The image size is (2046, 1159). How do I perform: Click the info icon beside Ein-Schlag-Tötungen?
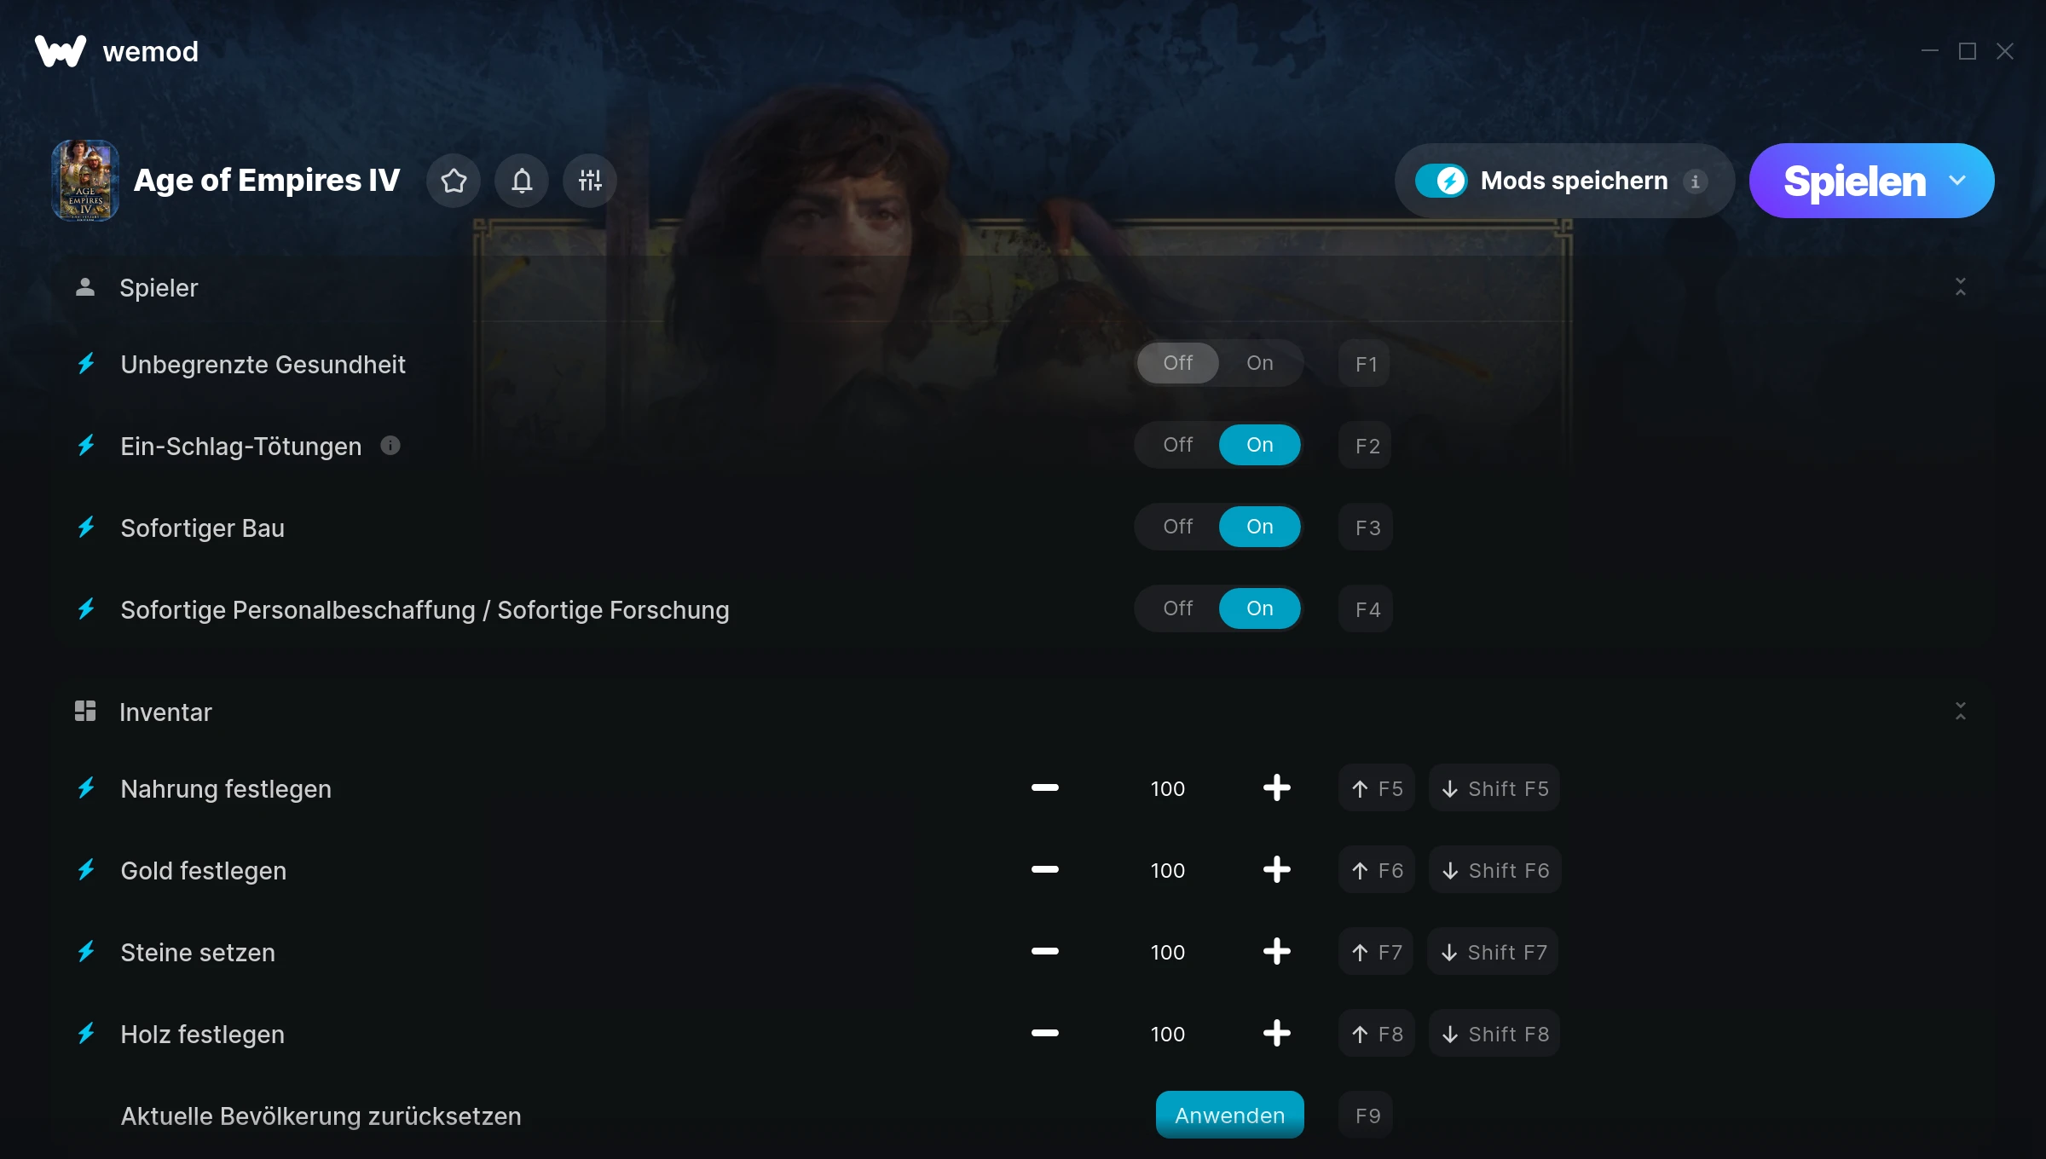(390, 446)
